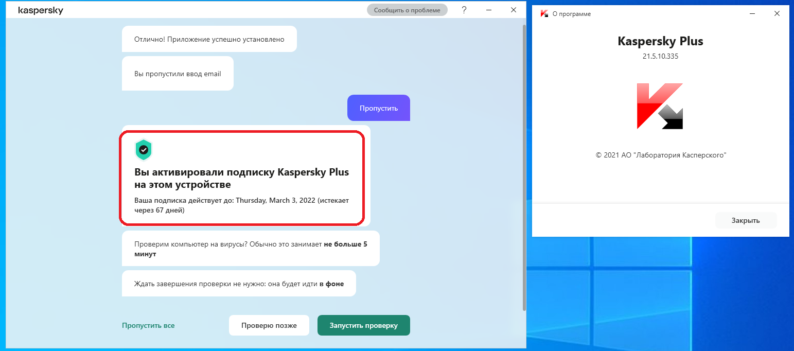Click the 'Сообщить о проблеме' button
Screen dimensions: 794x351
tap(407, 10)
